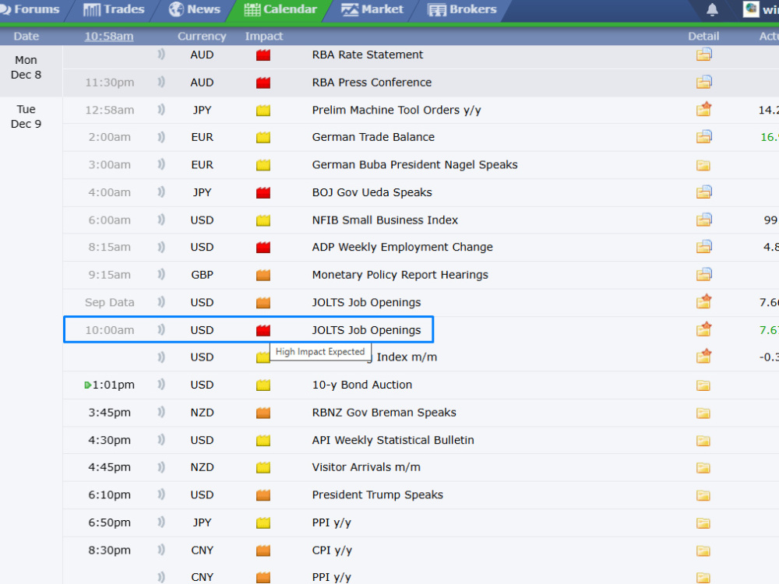The width and height of the screenshot is (779, 584).
Task: Toggle sound alert for NFIB Small Business Index
Action: [161, 220]
